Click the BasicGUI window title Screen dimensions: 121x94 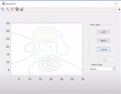pyautogui.click(x=11, y=4)
